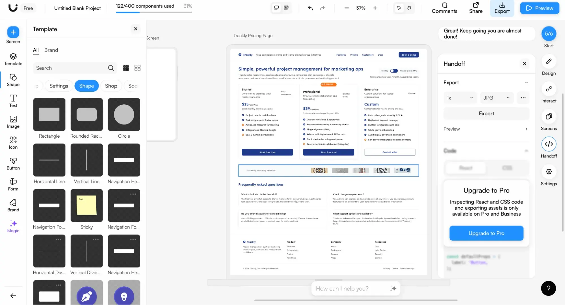Screen dimensions: 565x305
Task: Switch templates to small grid view
Action: (x=126, y=68)
